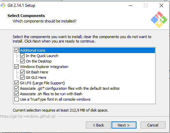Image resolution: width=170 pixels, height=133 pixels.
Task: Minimize the Git Setup window
Action: point(130,5)
